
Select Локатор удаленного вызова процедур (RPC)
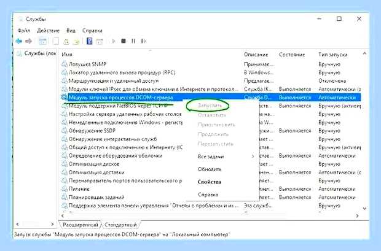coord(211,72)
